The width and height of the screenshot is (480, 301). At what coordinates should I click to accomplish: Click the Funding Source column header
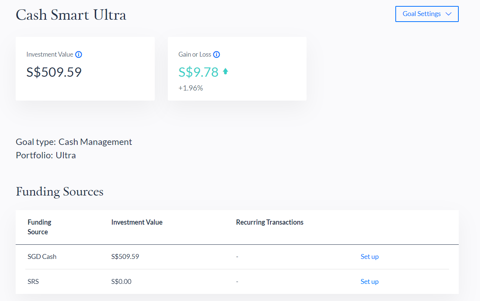click(39, 227)
